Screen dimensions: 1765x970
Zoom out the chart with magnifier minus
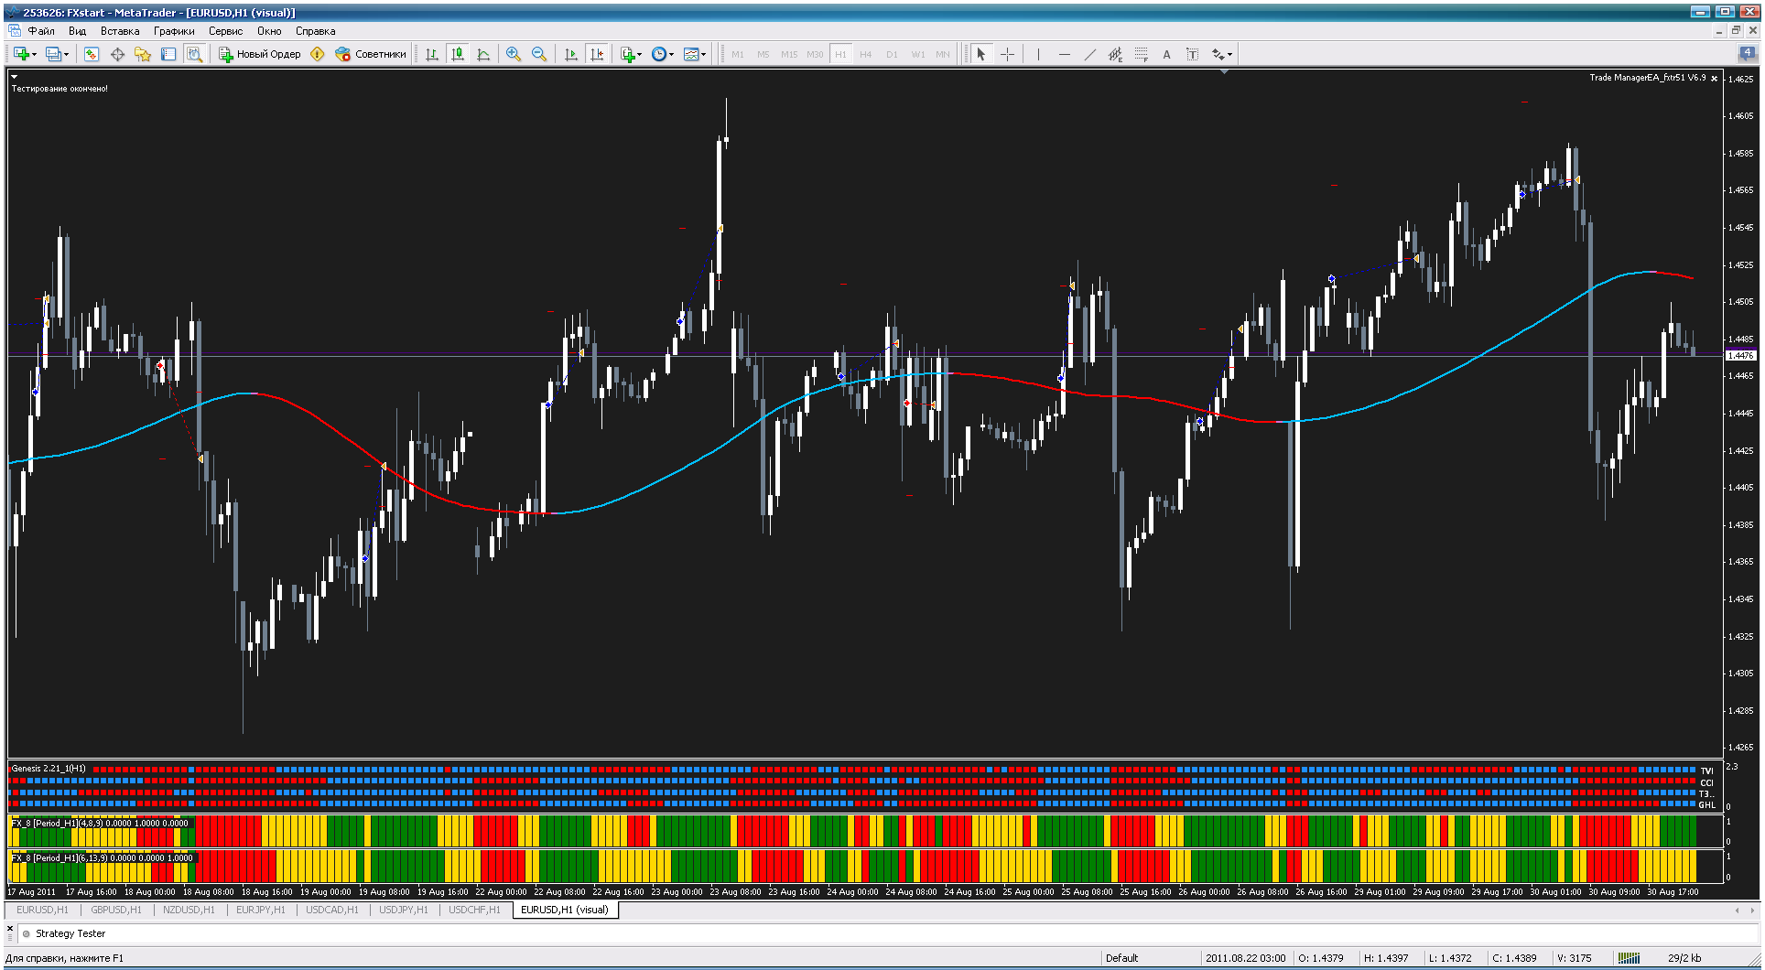(x=539, y=54)
